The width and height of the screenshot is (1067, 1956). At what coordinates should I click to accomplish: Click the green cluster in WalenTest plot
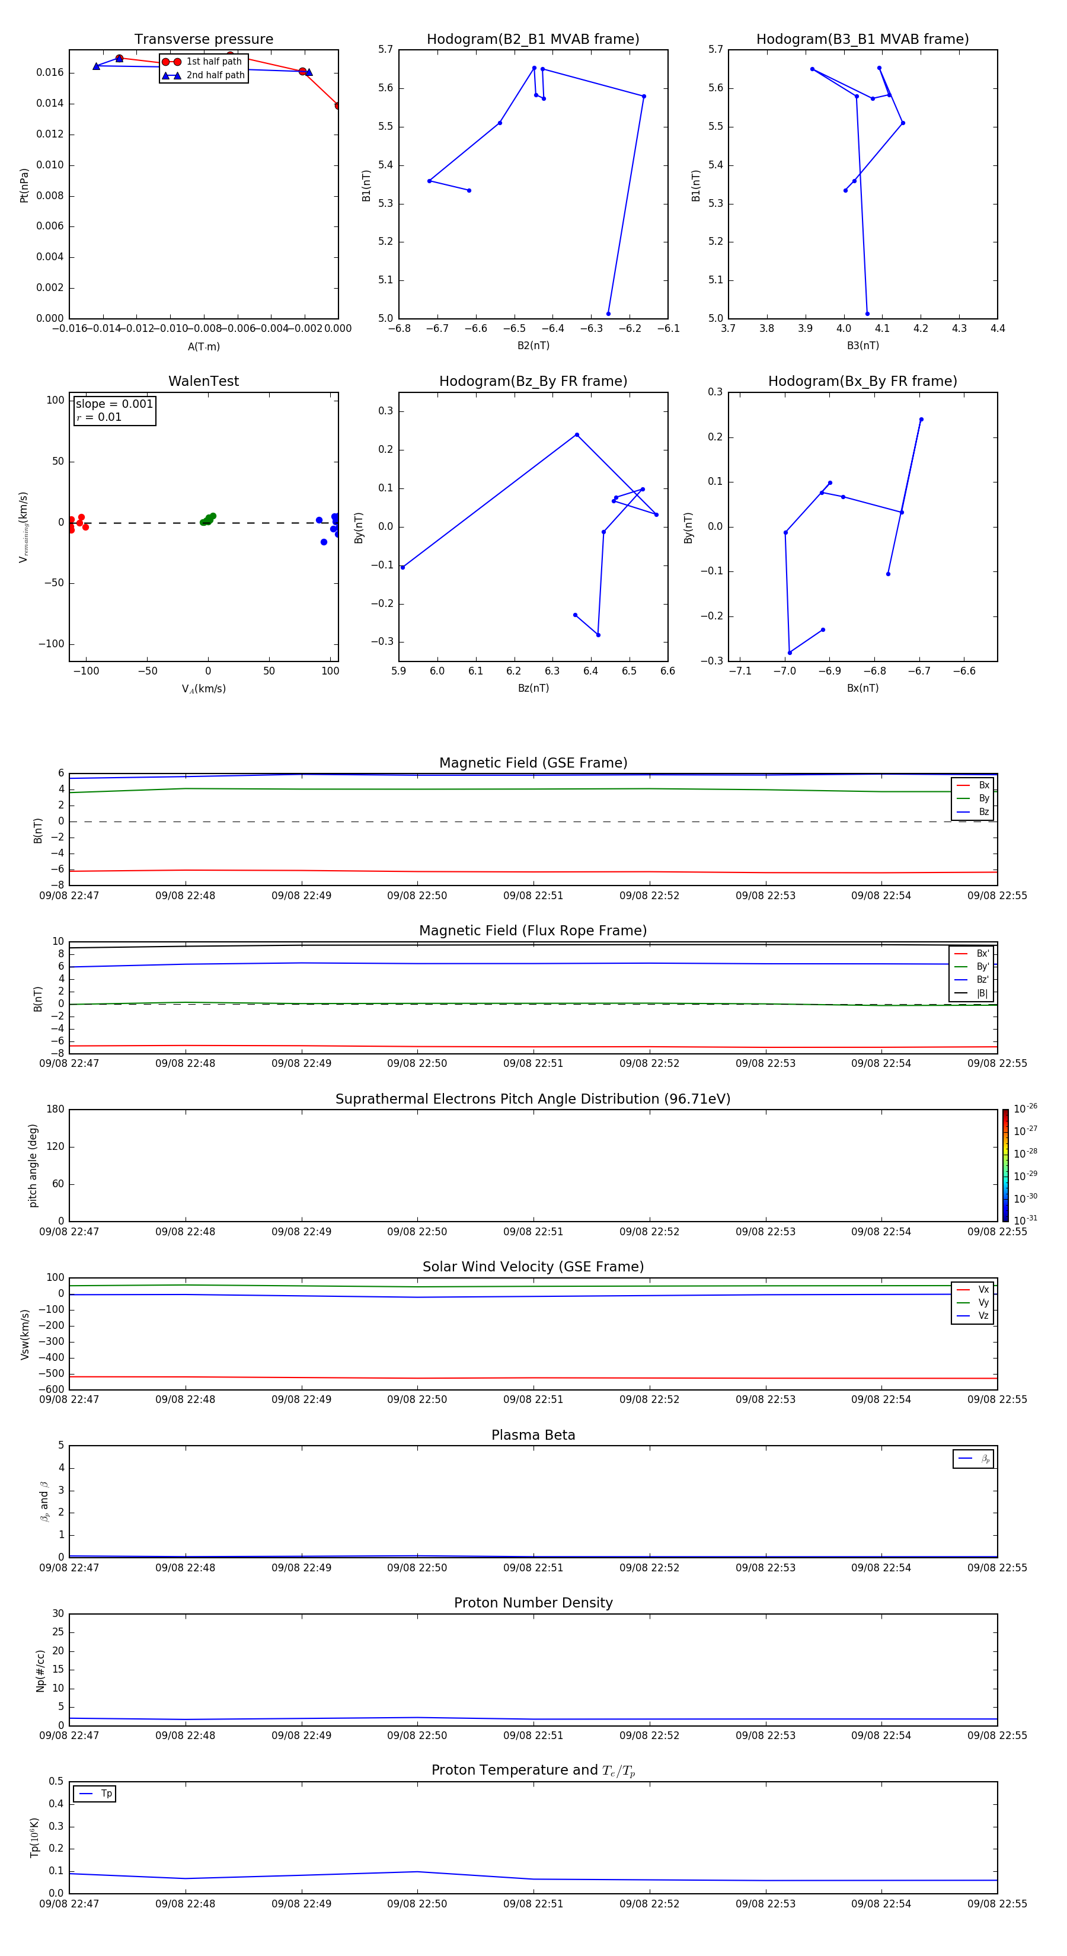click(207, 519)
